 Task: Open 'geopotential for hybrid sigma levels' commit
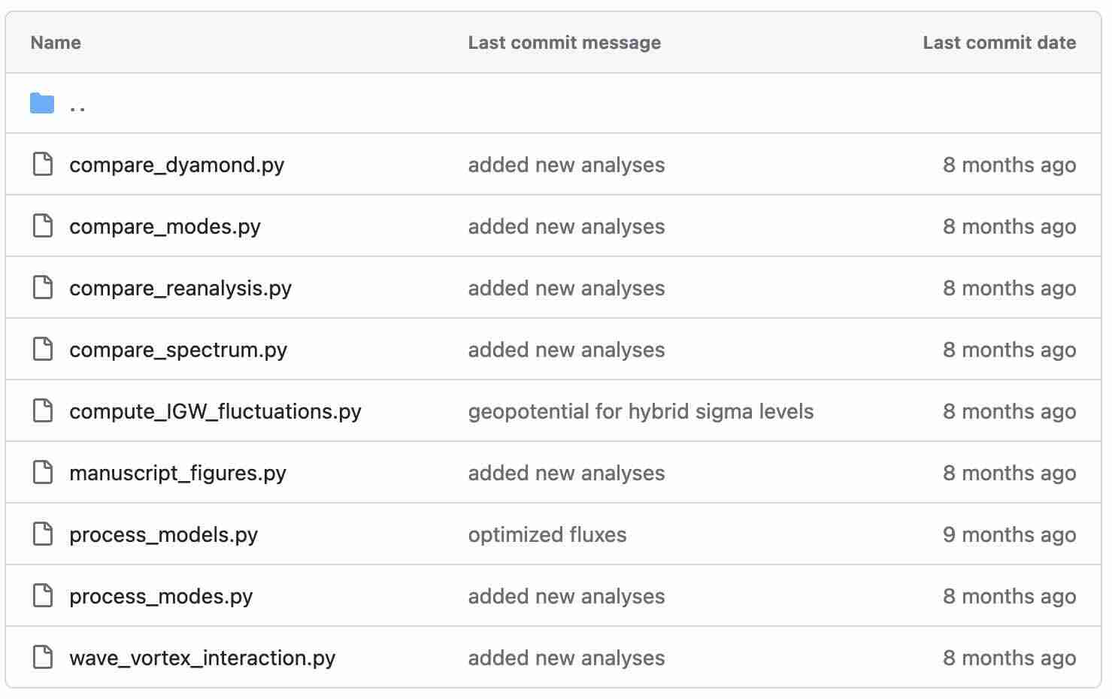coord(641,411)
